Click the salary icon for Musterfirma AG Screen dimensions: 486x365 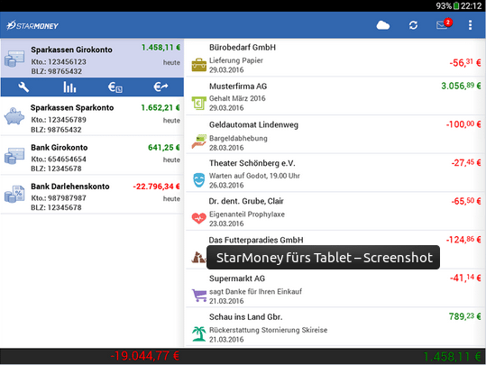tap(198, 103)
